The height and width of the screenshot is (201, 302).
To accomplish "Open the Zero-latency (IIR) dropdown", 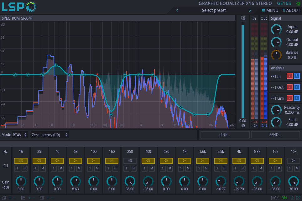I will point(49,135).
